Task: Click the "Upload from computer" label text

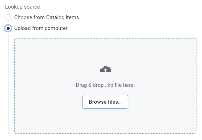Action: coord(41,28)
